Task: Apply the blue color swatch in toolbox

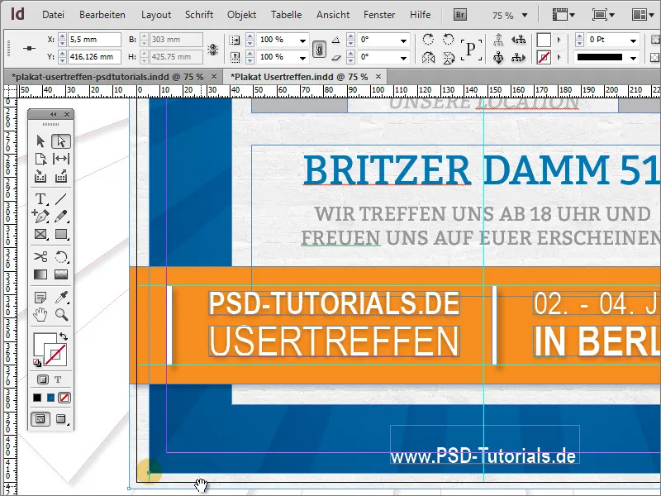Action: click(x=50, y=398)
